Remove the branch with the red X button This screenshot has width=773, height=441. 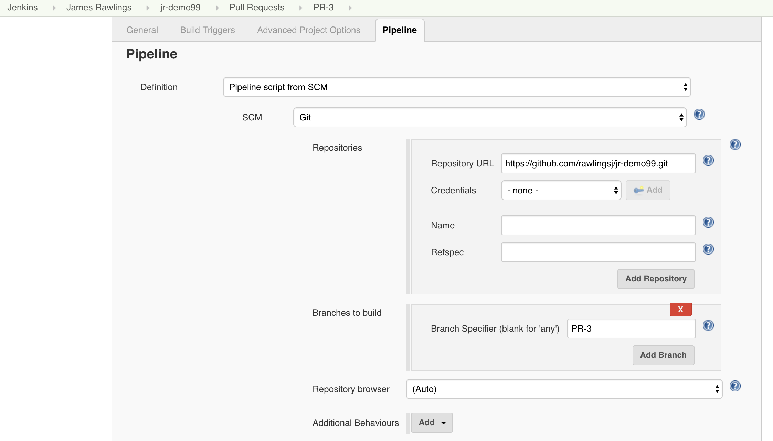(680, 309)
